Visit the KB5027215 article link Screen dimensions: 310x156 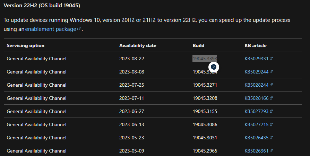click(256, 124)
